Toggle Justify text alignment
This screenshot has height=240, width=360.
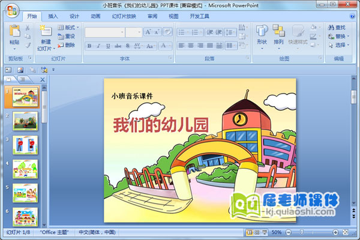tap(209, 46)
